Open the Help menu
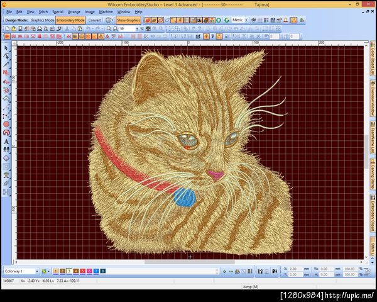The image size is (377, 302). point(138,12)
